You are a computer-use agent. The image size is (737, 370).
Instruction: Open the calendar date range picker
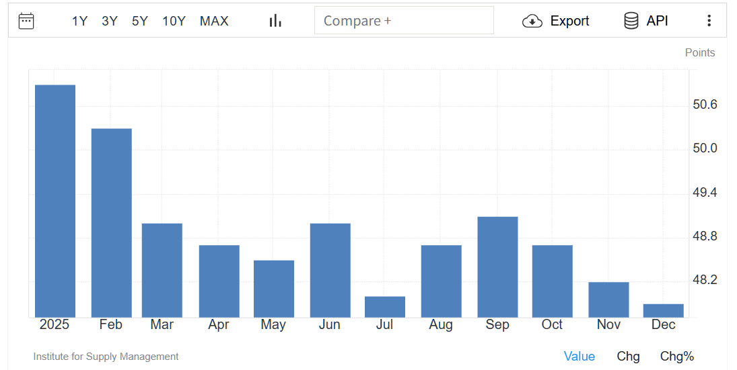pos(26,21)
